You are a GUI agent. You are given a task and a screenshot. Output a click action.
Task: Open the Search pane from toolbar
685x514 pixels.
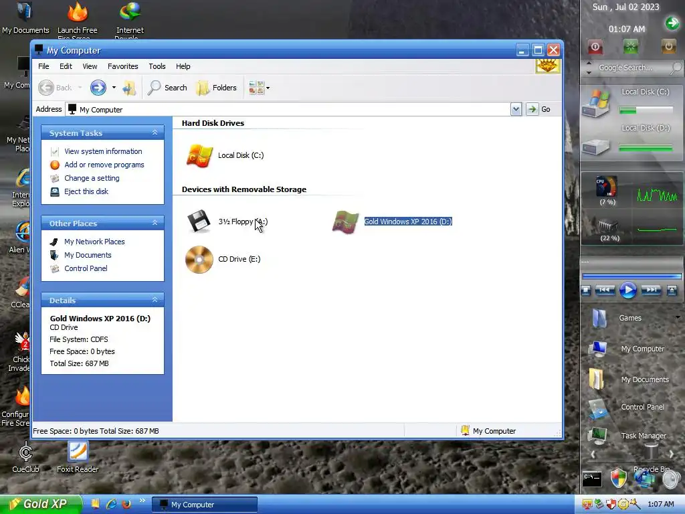tap(167, 88)
